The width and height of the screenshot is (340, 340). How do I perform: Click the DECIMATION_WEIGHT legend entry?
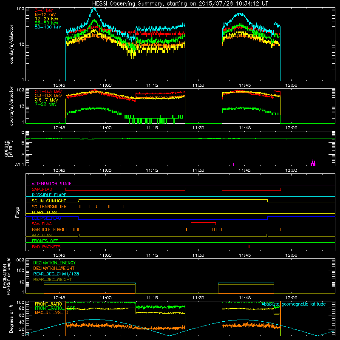[x=54, y=268]
